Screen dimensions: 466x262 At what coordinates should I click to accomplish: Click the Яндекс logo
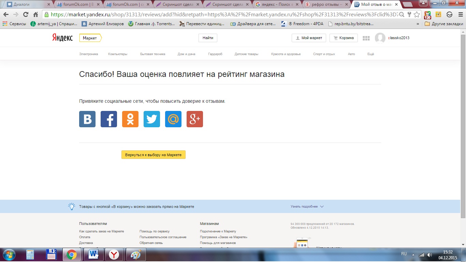tap(62, 38)
